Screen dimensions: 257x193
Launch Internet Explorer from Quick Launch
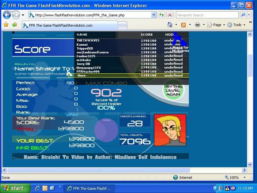tap(38, 188)
